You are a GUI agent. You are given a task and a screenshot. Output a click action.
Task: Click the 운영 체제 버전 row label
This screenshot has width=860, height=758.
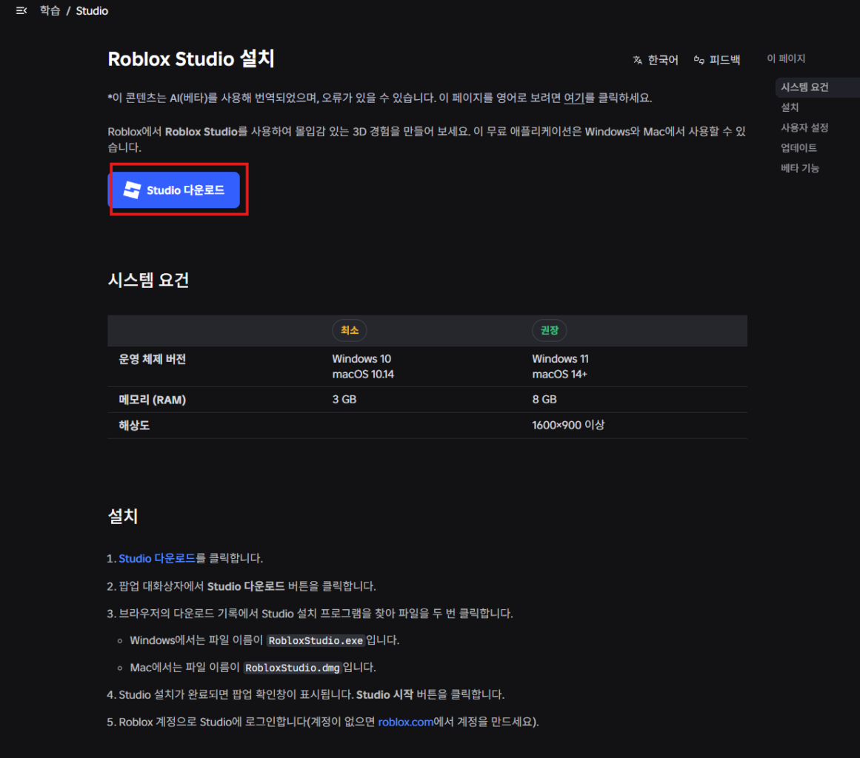click(153, 359)
